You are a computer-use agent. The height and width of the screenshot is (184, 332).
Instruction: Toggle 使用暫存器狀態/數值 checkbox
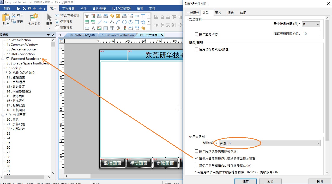[x=197, y=49]
